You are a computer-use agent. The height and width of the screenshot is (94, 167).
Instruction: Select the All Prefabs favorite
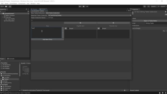[6, 68]
